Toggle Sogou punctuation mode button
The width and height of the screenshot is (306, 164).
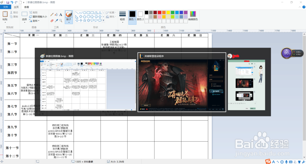click(278, 162)
